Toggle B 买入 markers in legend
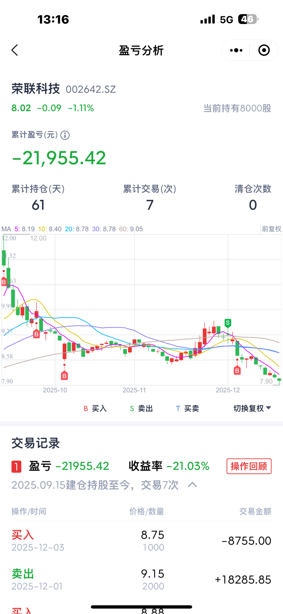The width and height of the screenshot is (283, 614). click(95, 408)
